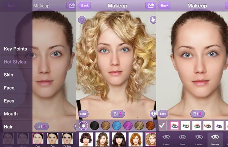
Task: Tap the pointer adjust icon beside the curly hair
Action: (x=152, y=20)
